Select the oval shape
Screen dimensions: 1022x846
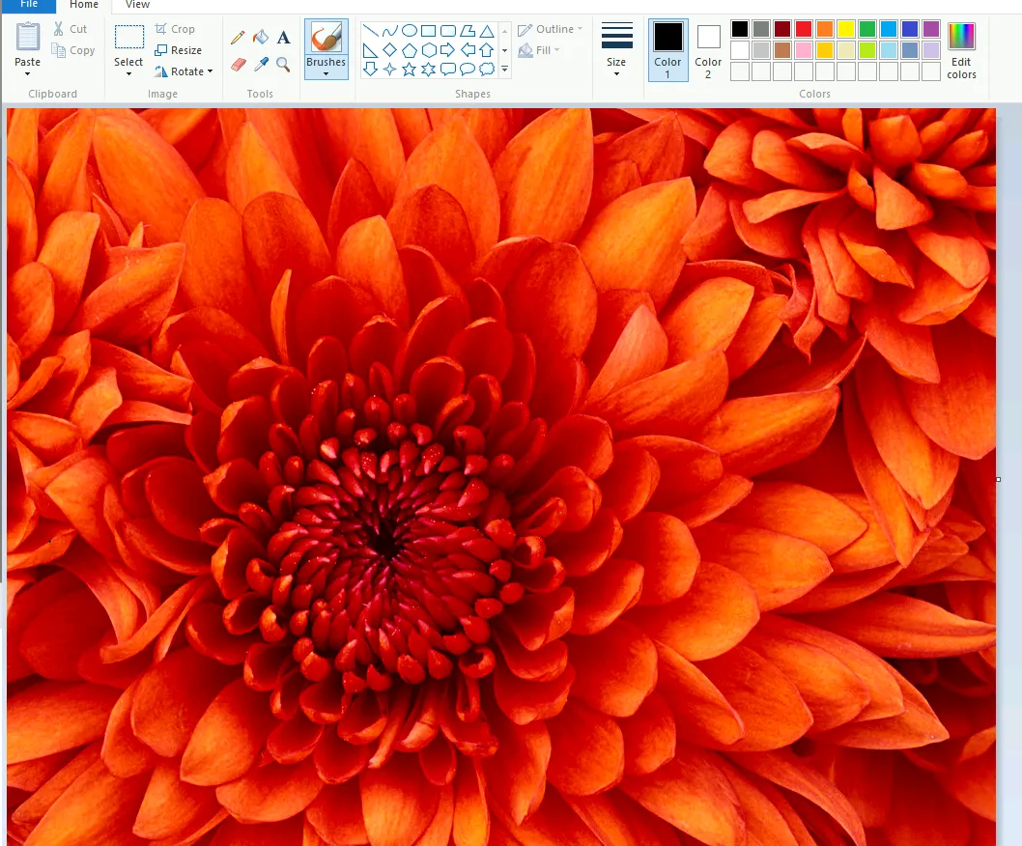pos(410,31)
